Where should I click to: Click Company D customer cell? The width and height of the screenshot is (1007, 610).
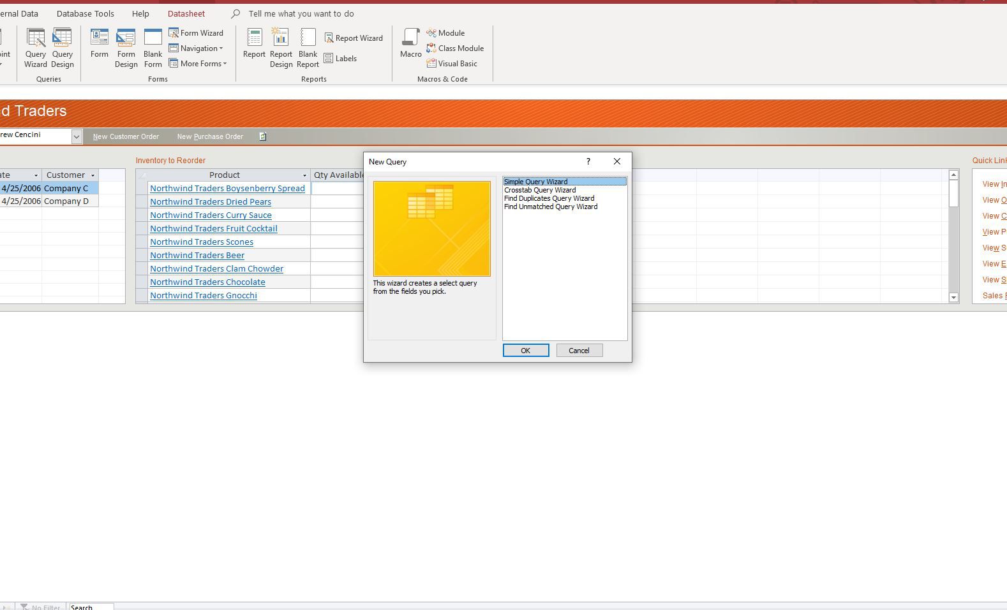coord(70,201)
